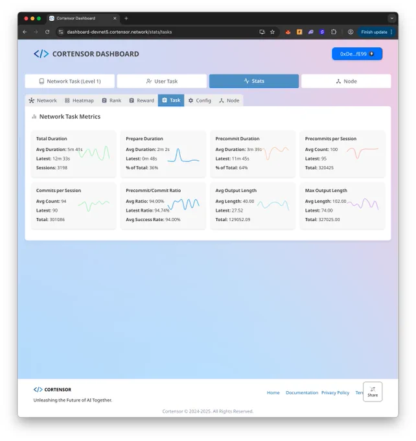The height and width of the screenshot is (441, 416).
Task: Click Avg Success Rate: 94.00%
Action: coord(153,219)
